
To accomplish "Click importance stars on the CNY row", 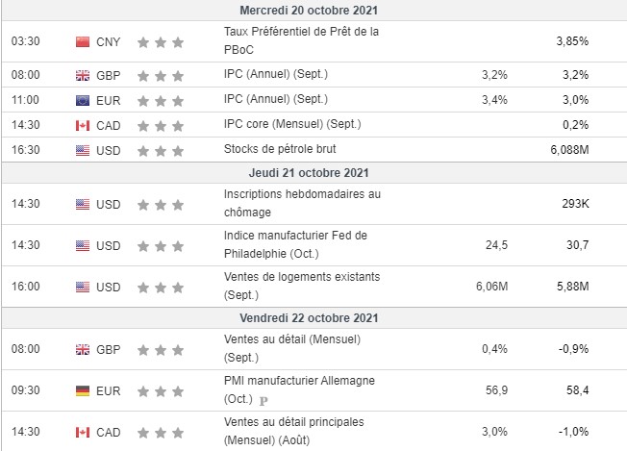I will (160, 42).
